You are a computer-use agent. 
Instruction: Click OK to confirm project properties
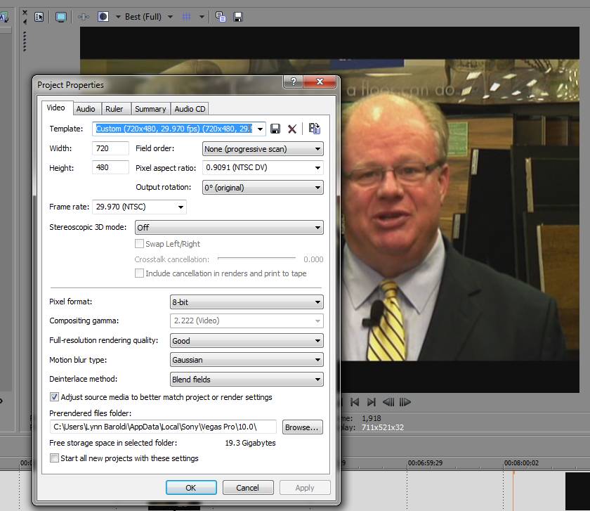click(191, 488)
